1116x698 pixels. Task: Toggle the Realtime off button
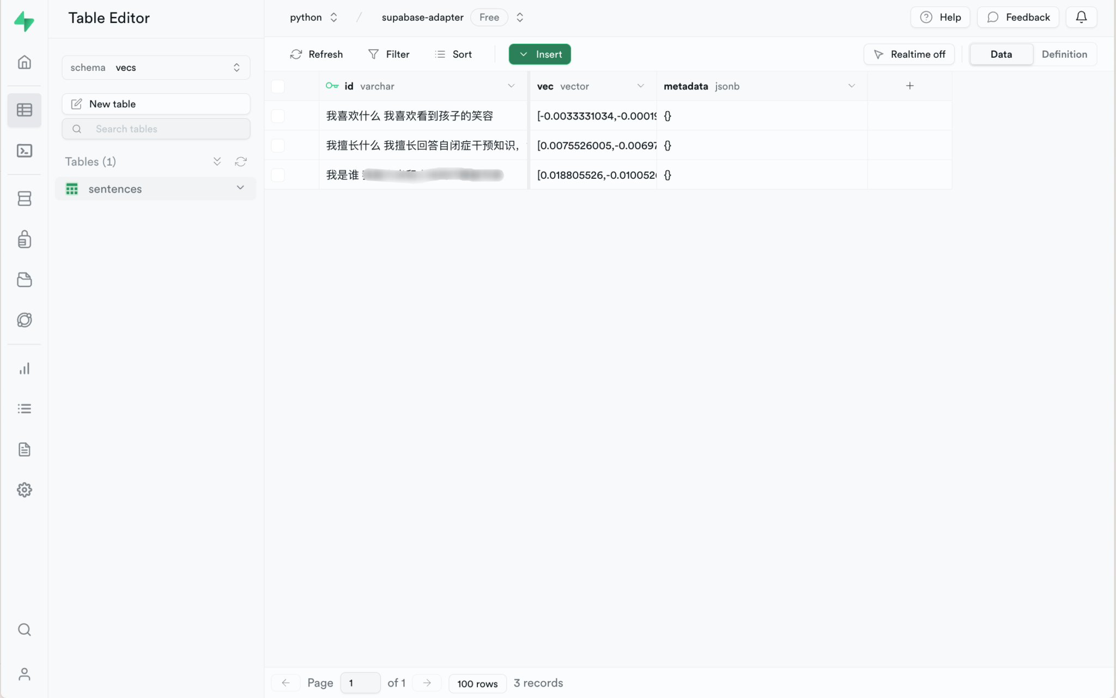pyautogui.click(x=909, y=54)
